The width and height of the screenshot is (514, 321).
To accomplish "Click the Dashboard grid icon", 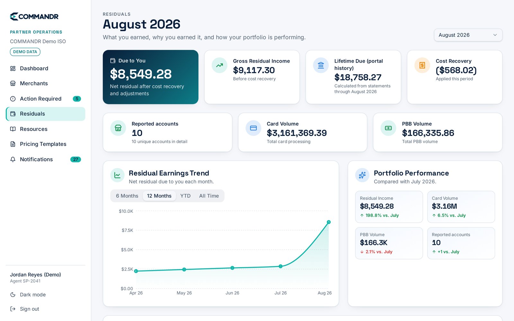I will (13, 68).
